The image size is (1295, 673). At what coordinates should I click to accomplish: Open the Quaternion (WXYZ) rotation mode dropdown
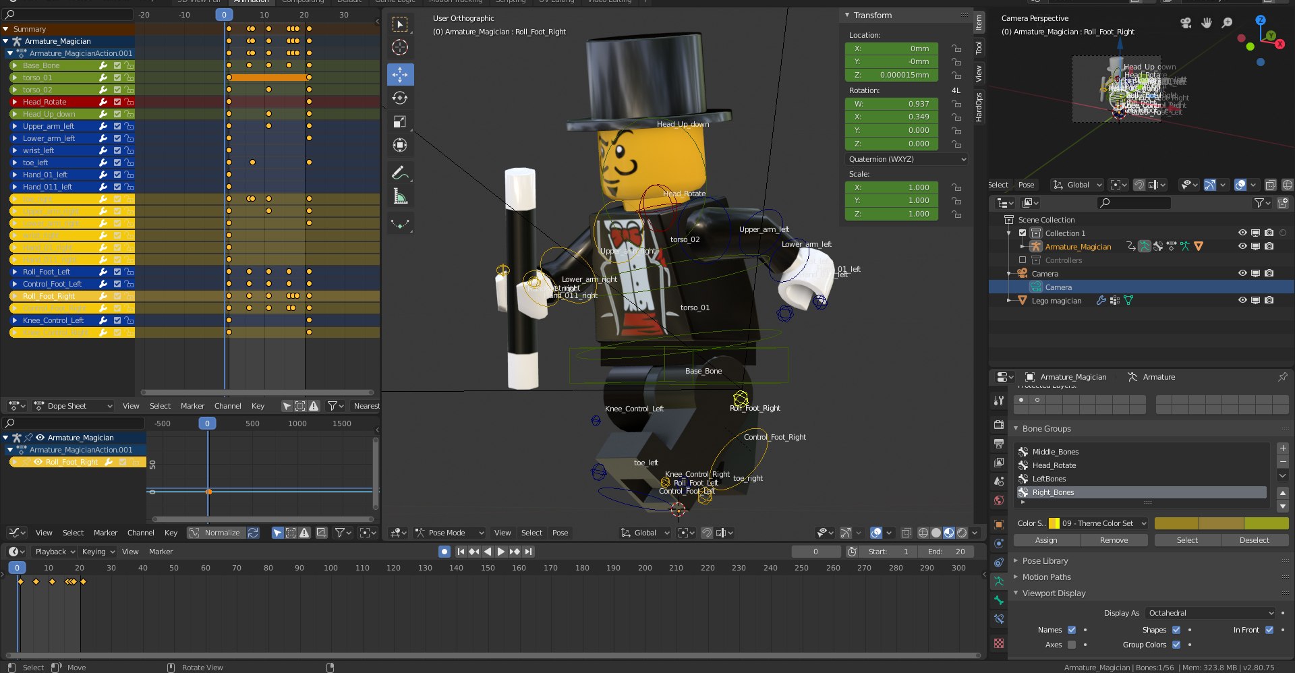(907, 159)
